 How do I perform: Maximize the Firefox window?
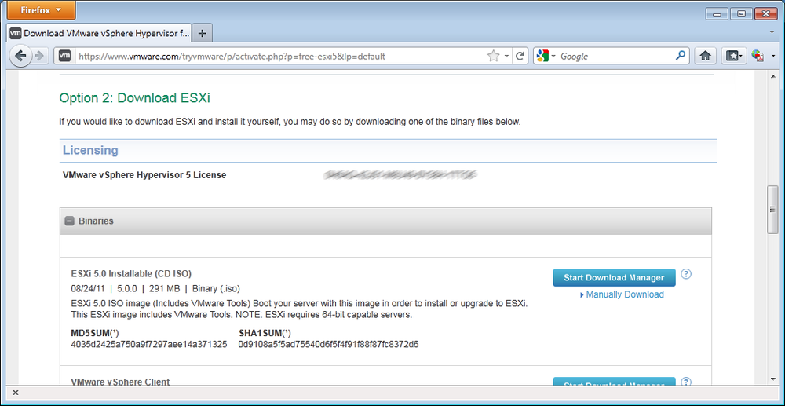coord(742,13)
